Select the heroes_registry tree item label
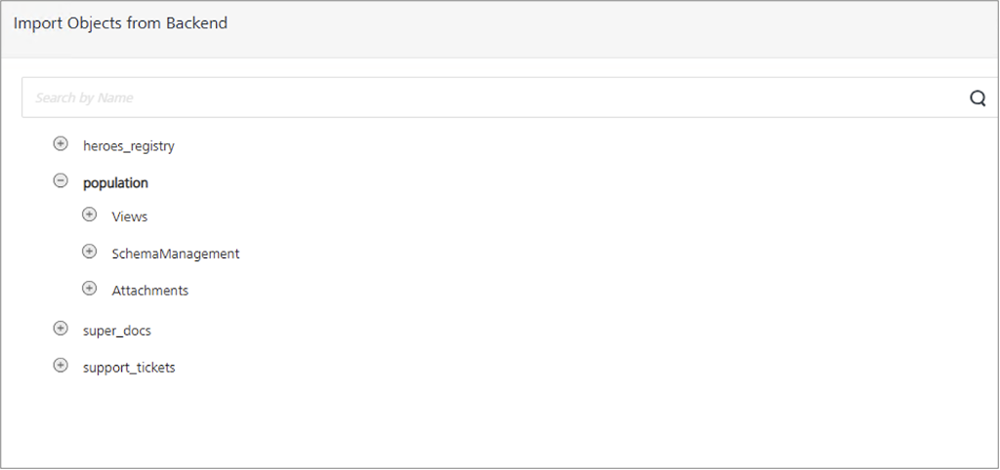Image resolution: width=1000 pixels, height=470 pixels. [128, 145]
